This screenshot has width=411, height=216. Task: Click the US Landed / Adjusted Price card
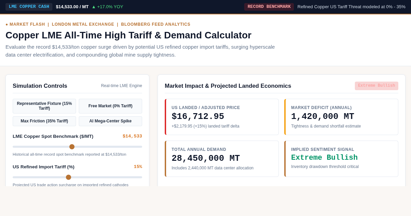[x=222, y=117]
